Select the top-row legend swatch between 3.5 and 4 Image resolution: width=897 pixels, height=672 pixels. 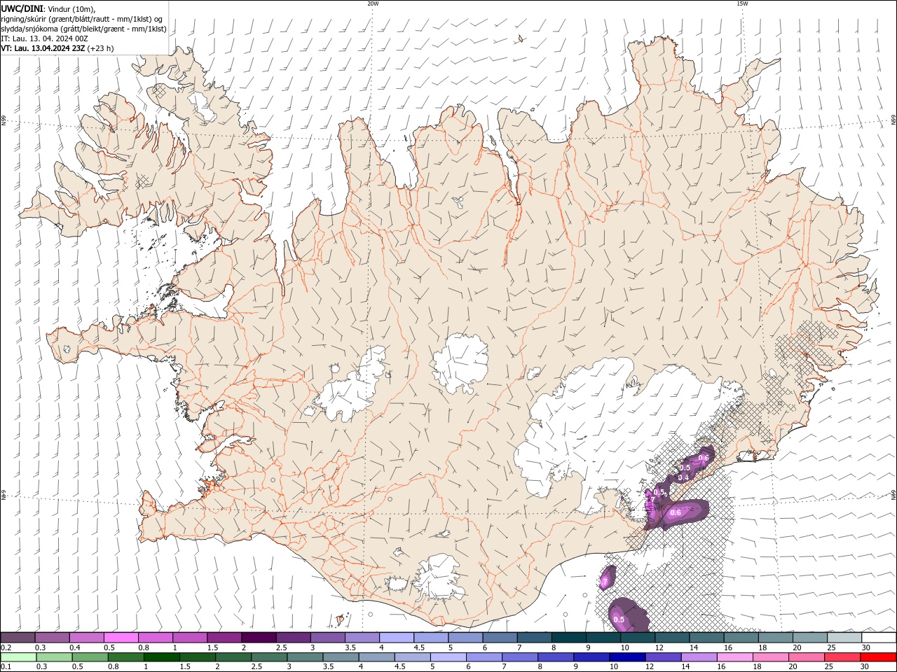pos(362,638)
